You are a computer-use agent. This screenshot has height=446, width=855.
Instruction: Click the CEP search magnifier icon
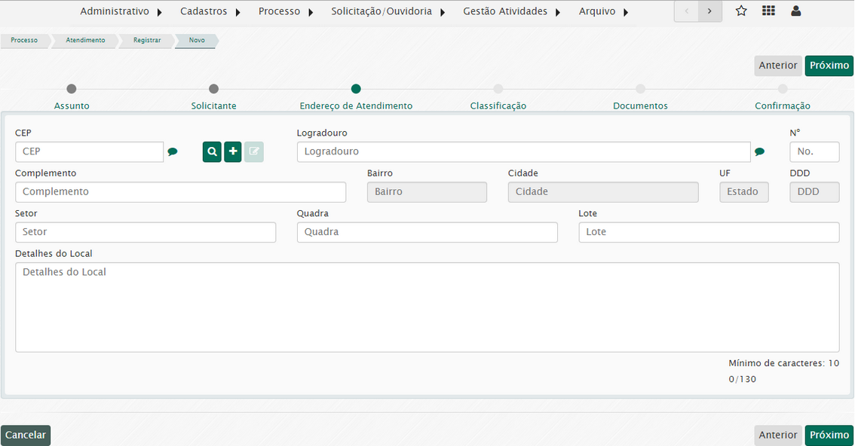212,151
